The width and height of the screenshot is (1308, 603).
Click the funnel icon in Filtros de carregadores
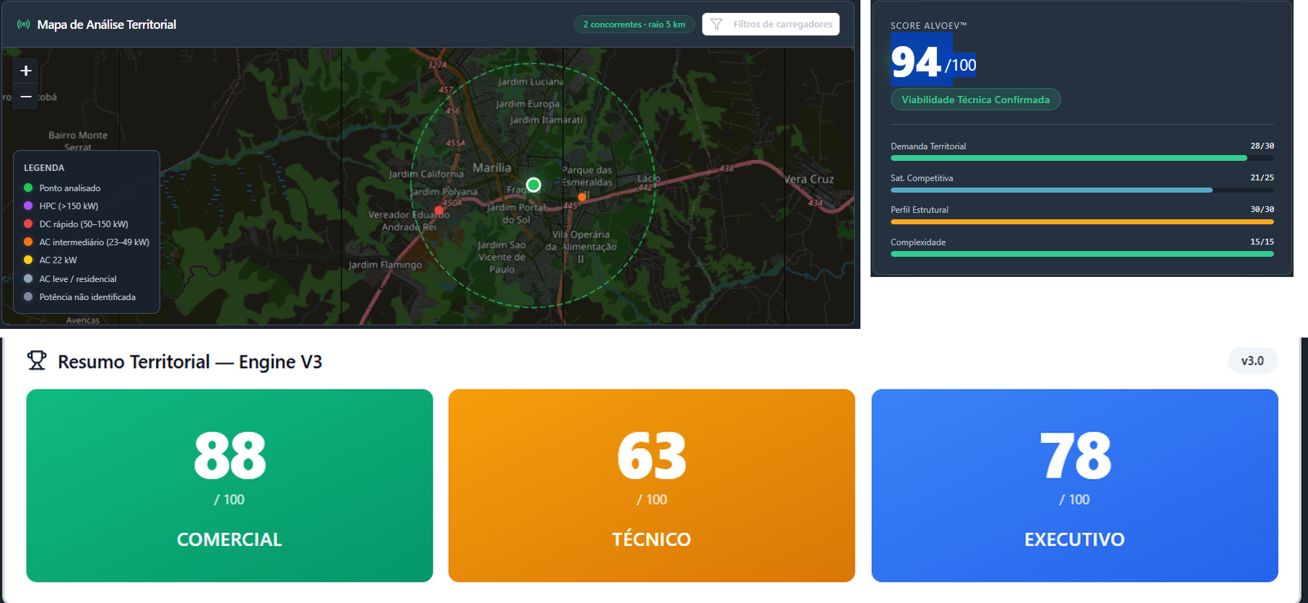click(x=716, y=25)
